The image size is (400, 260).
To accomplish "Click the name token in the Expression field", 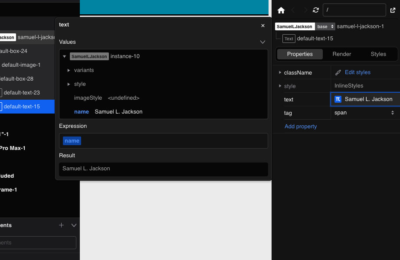I will 72,141.
